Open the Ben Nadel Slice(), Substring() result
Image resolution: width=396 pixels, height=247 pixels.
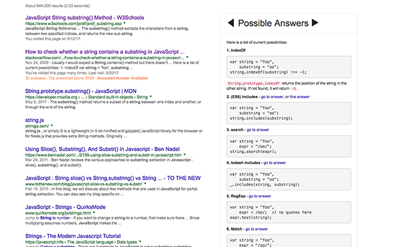click(x=103, y=149)
